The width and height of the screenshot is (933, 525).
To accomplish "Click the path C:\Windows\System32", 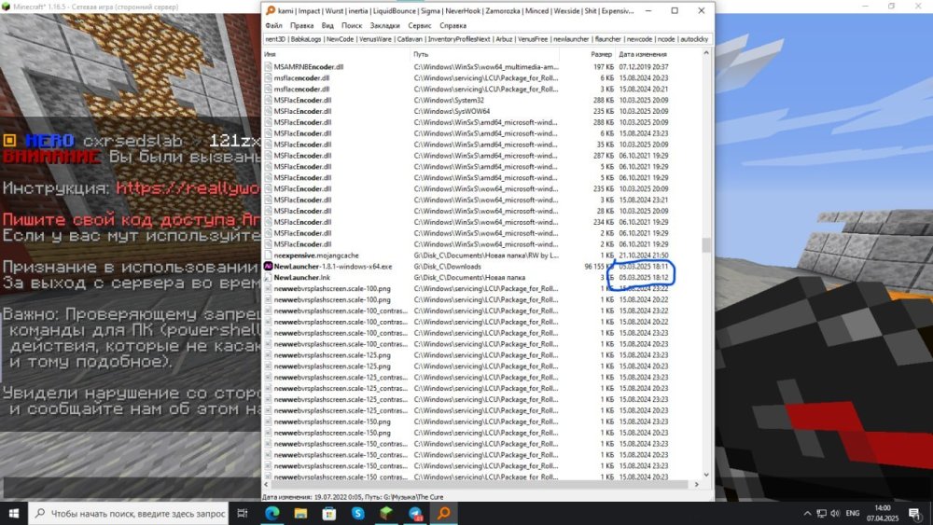I will (x=449, y=101).
